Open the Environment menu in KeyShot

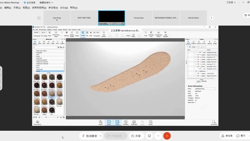(43, 30)
